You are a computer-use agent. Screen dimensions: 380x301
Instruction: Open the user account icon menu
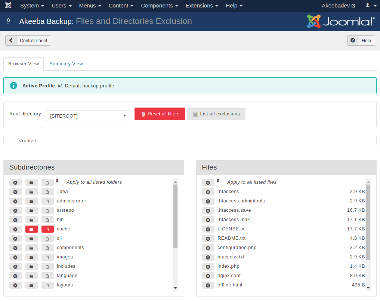coord(371,5)
